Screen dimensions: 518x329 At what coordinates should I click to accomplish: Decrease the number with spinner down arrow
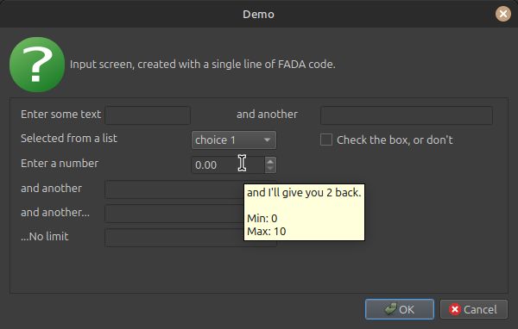coord(270,169)
